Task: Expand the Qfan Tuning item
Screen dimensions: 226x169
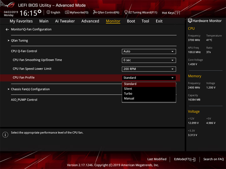Action: (19, 40)
